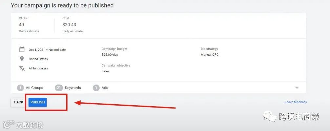
Task: Click the United States location text
Action: click(38, 59)
